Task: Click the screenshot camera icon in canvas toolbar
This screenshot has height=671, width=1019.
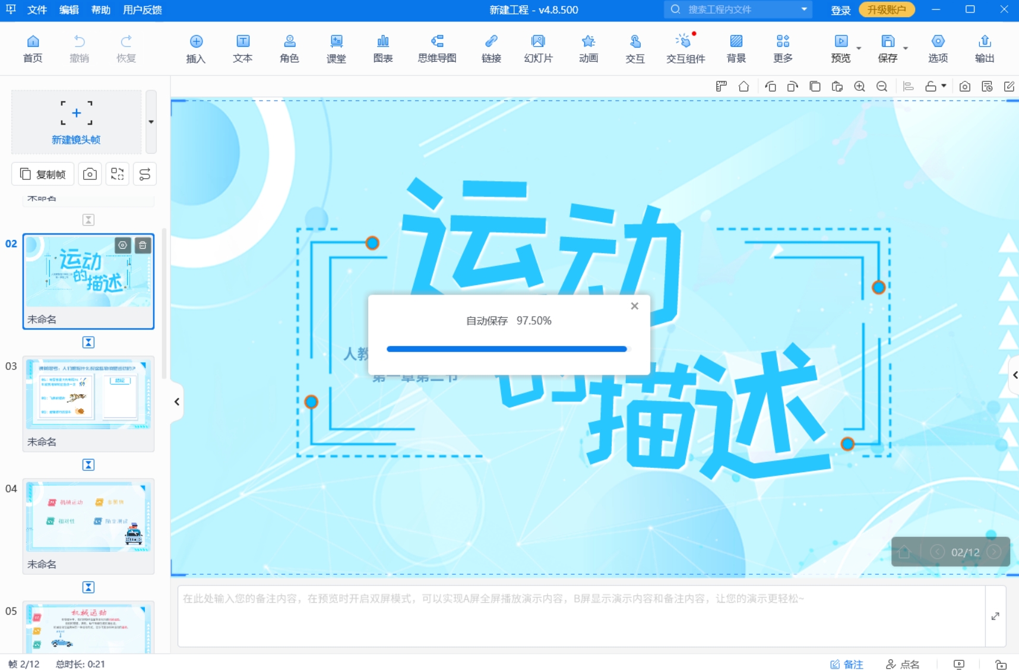Action: 965,86
